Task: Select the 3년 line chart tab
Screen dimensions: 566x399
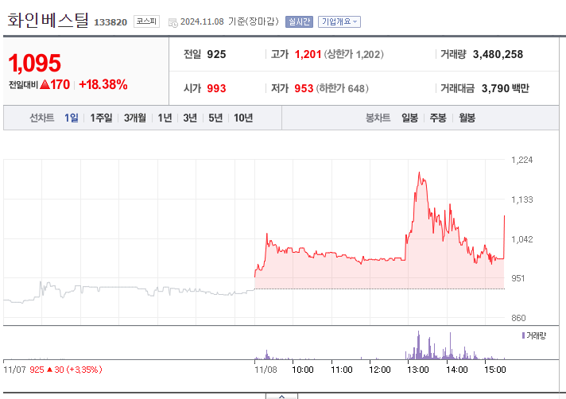Action: point(190,118)
